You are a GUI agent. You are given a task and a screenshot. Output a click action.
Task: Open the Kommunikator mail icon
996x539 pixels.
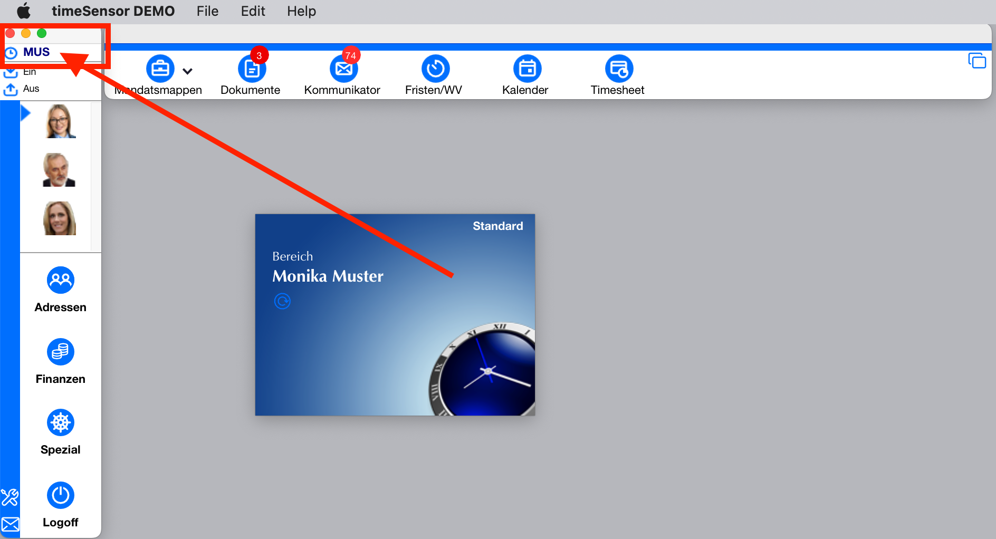point(343,69)
